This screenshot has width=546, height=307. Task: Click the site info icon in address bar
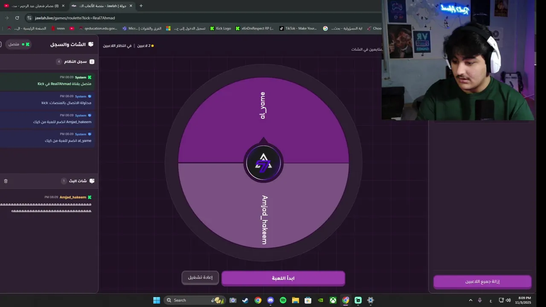click(x=29, y=18)
